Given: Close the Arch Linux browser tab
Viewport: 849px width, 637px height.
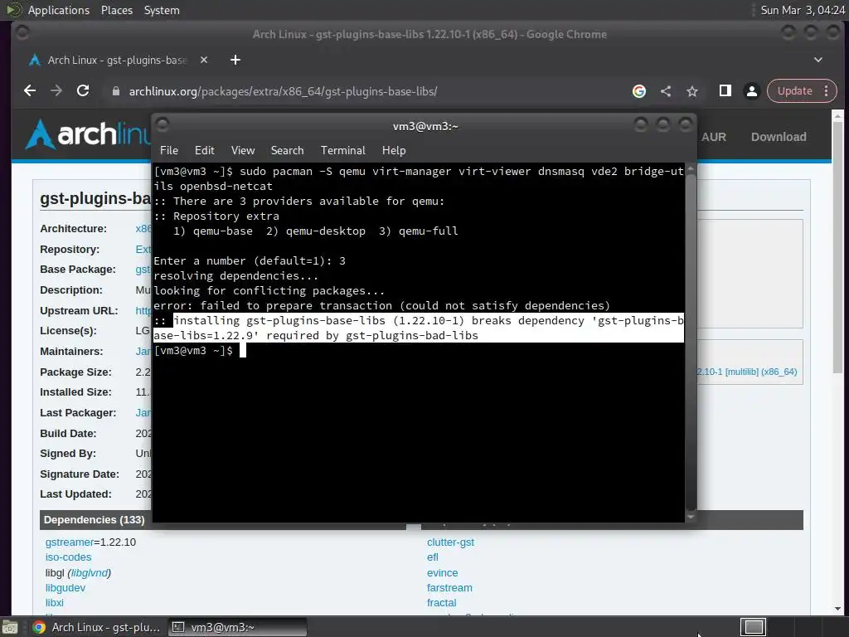Looking at the screenshot, I should [x=204, y=60].
